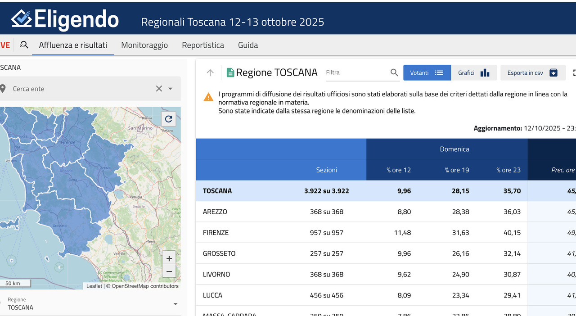
Task: Click the fullscreen icon at table's right edge
Action: pyautogui.click(x=574, y=72)
